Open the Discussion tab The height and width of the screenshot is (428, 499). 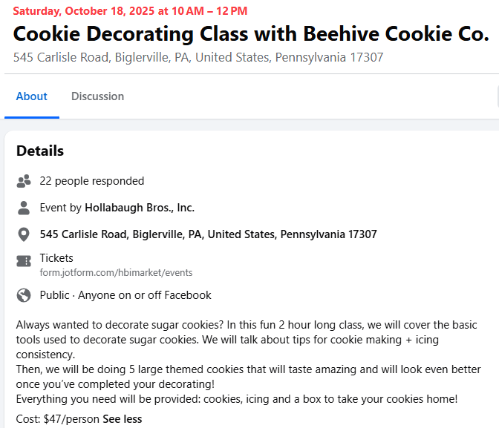97,96
